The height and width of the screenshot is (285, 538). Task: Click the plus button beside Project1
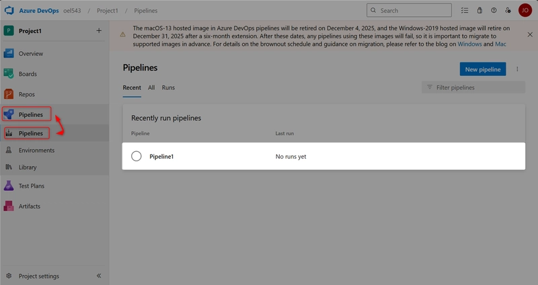coord(99,30)
